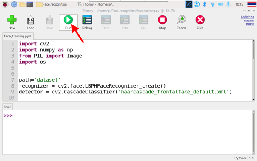Click the editor's vertical scrollbar
Image resolution: width=257 pixels, height=161 pixels.
[254, 70]
